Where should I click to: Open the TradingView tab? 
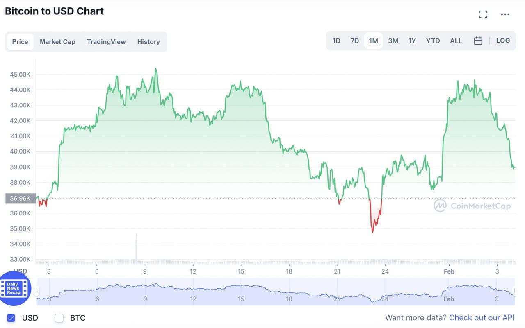106,42
